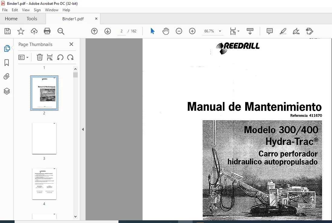332x223 pixels.
Task: Click the REEDRILL logo on the page
Action: (238, 48)
